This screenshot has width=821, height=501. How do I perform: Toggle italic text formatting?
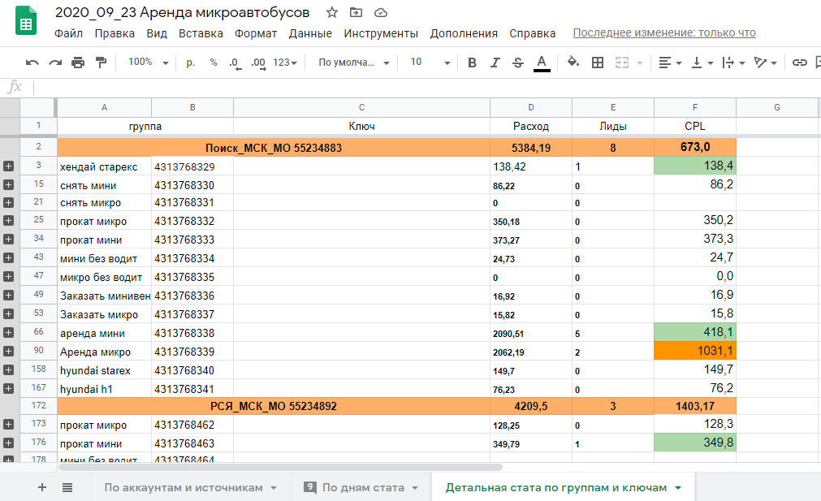tap(495, 63)
